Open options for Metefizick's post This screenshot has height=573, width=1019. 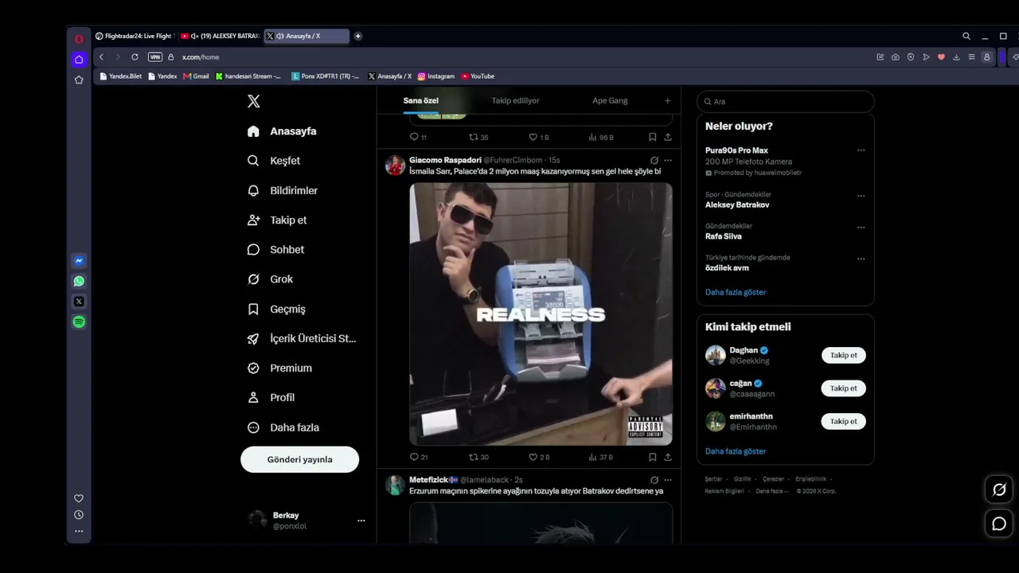pos(668,480)
